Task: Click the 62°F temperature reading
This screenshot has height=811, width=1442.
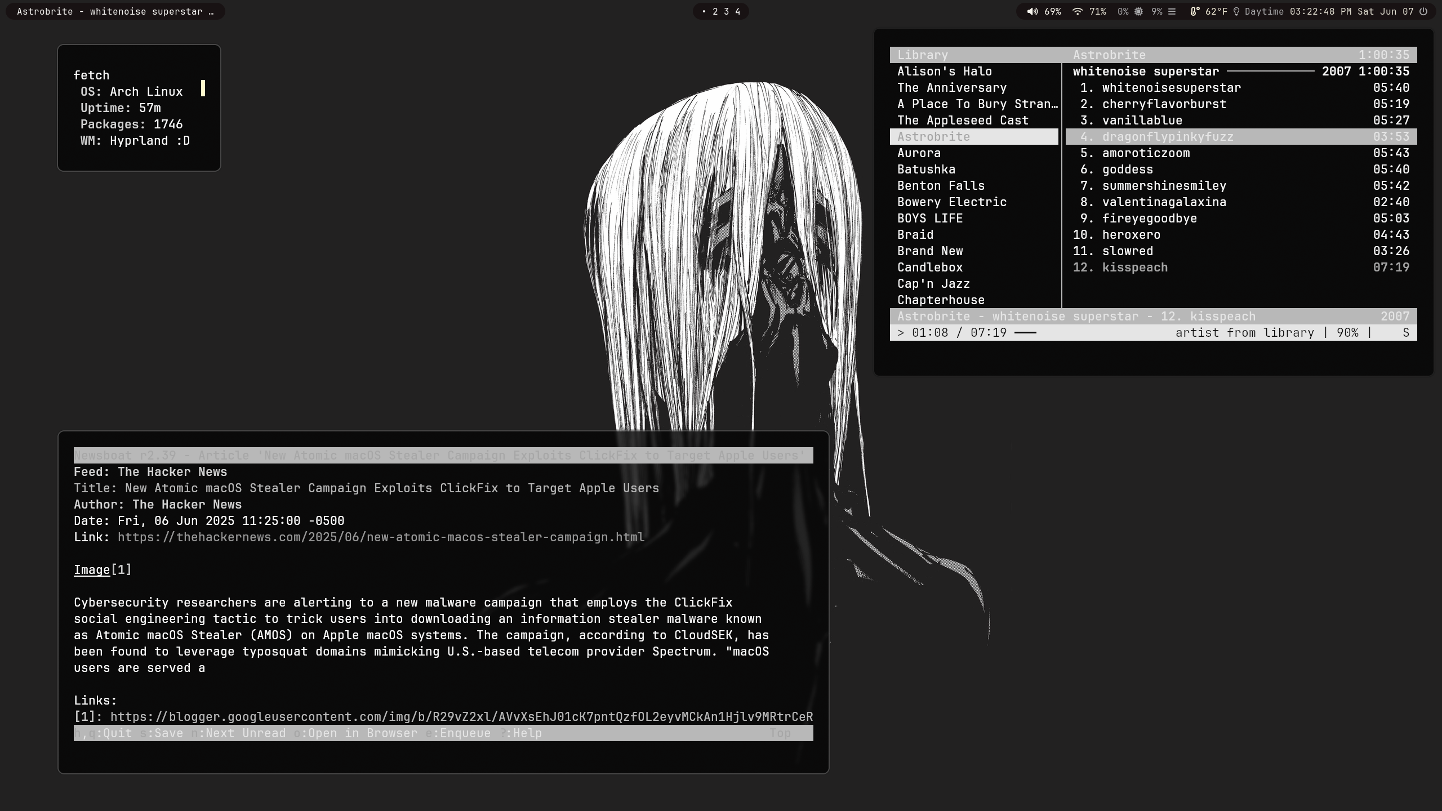Action: click(x=1216, y=11)
